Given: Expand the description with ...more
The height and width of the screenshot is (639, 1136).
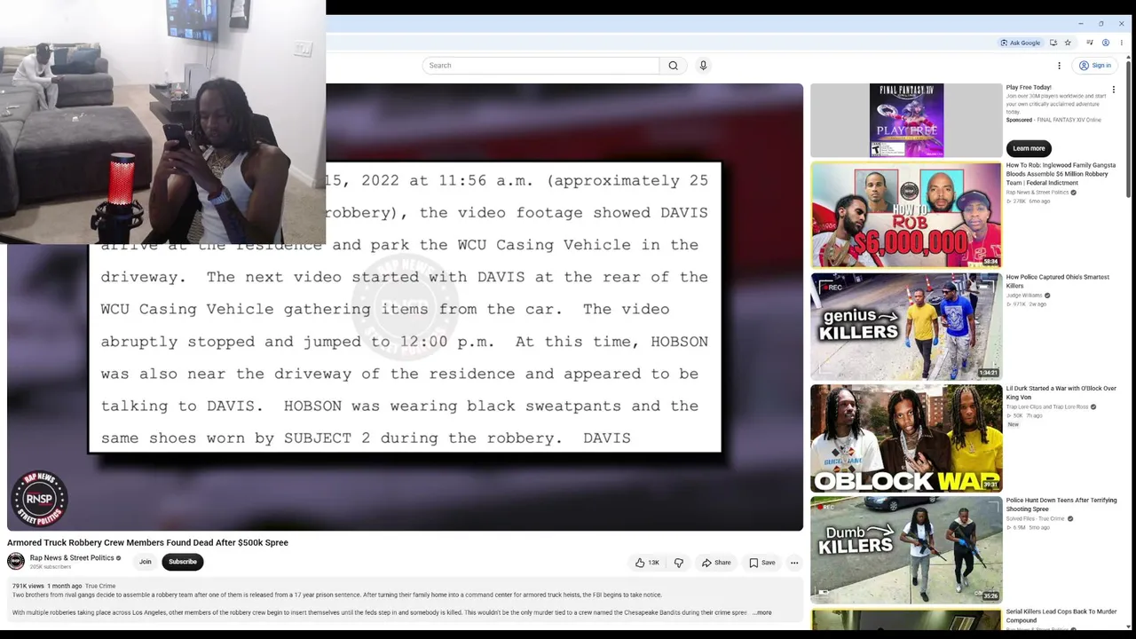Looking at the screenshot, I should (x=762, y=612).
